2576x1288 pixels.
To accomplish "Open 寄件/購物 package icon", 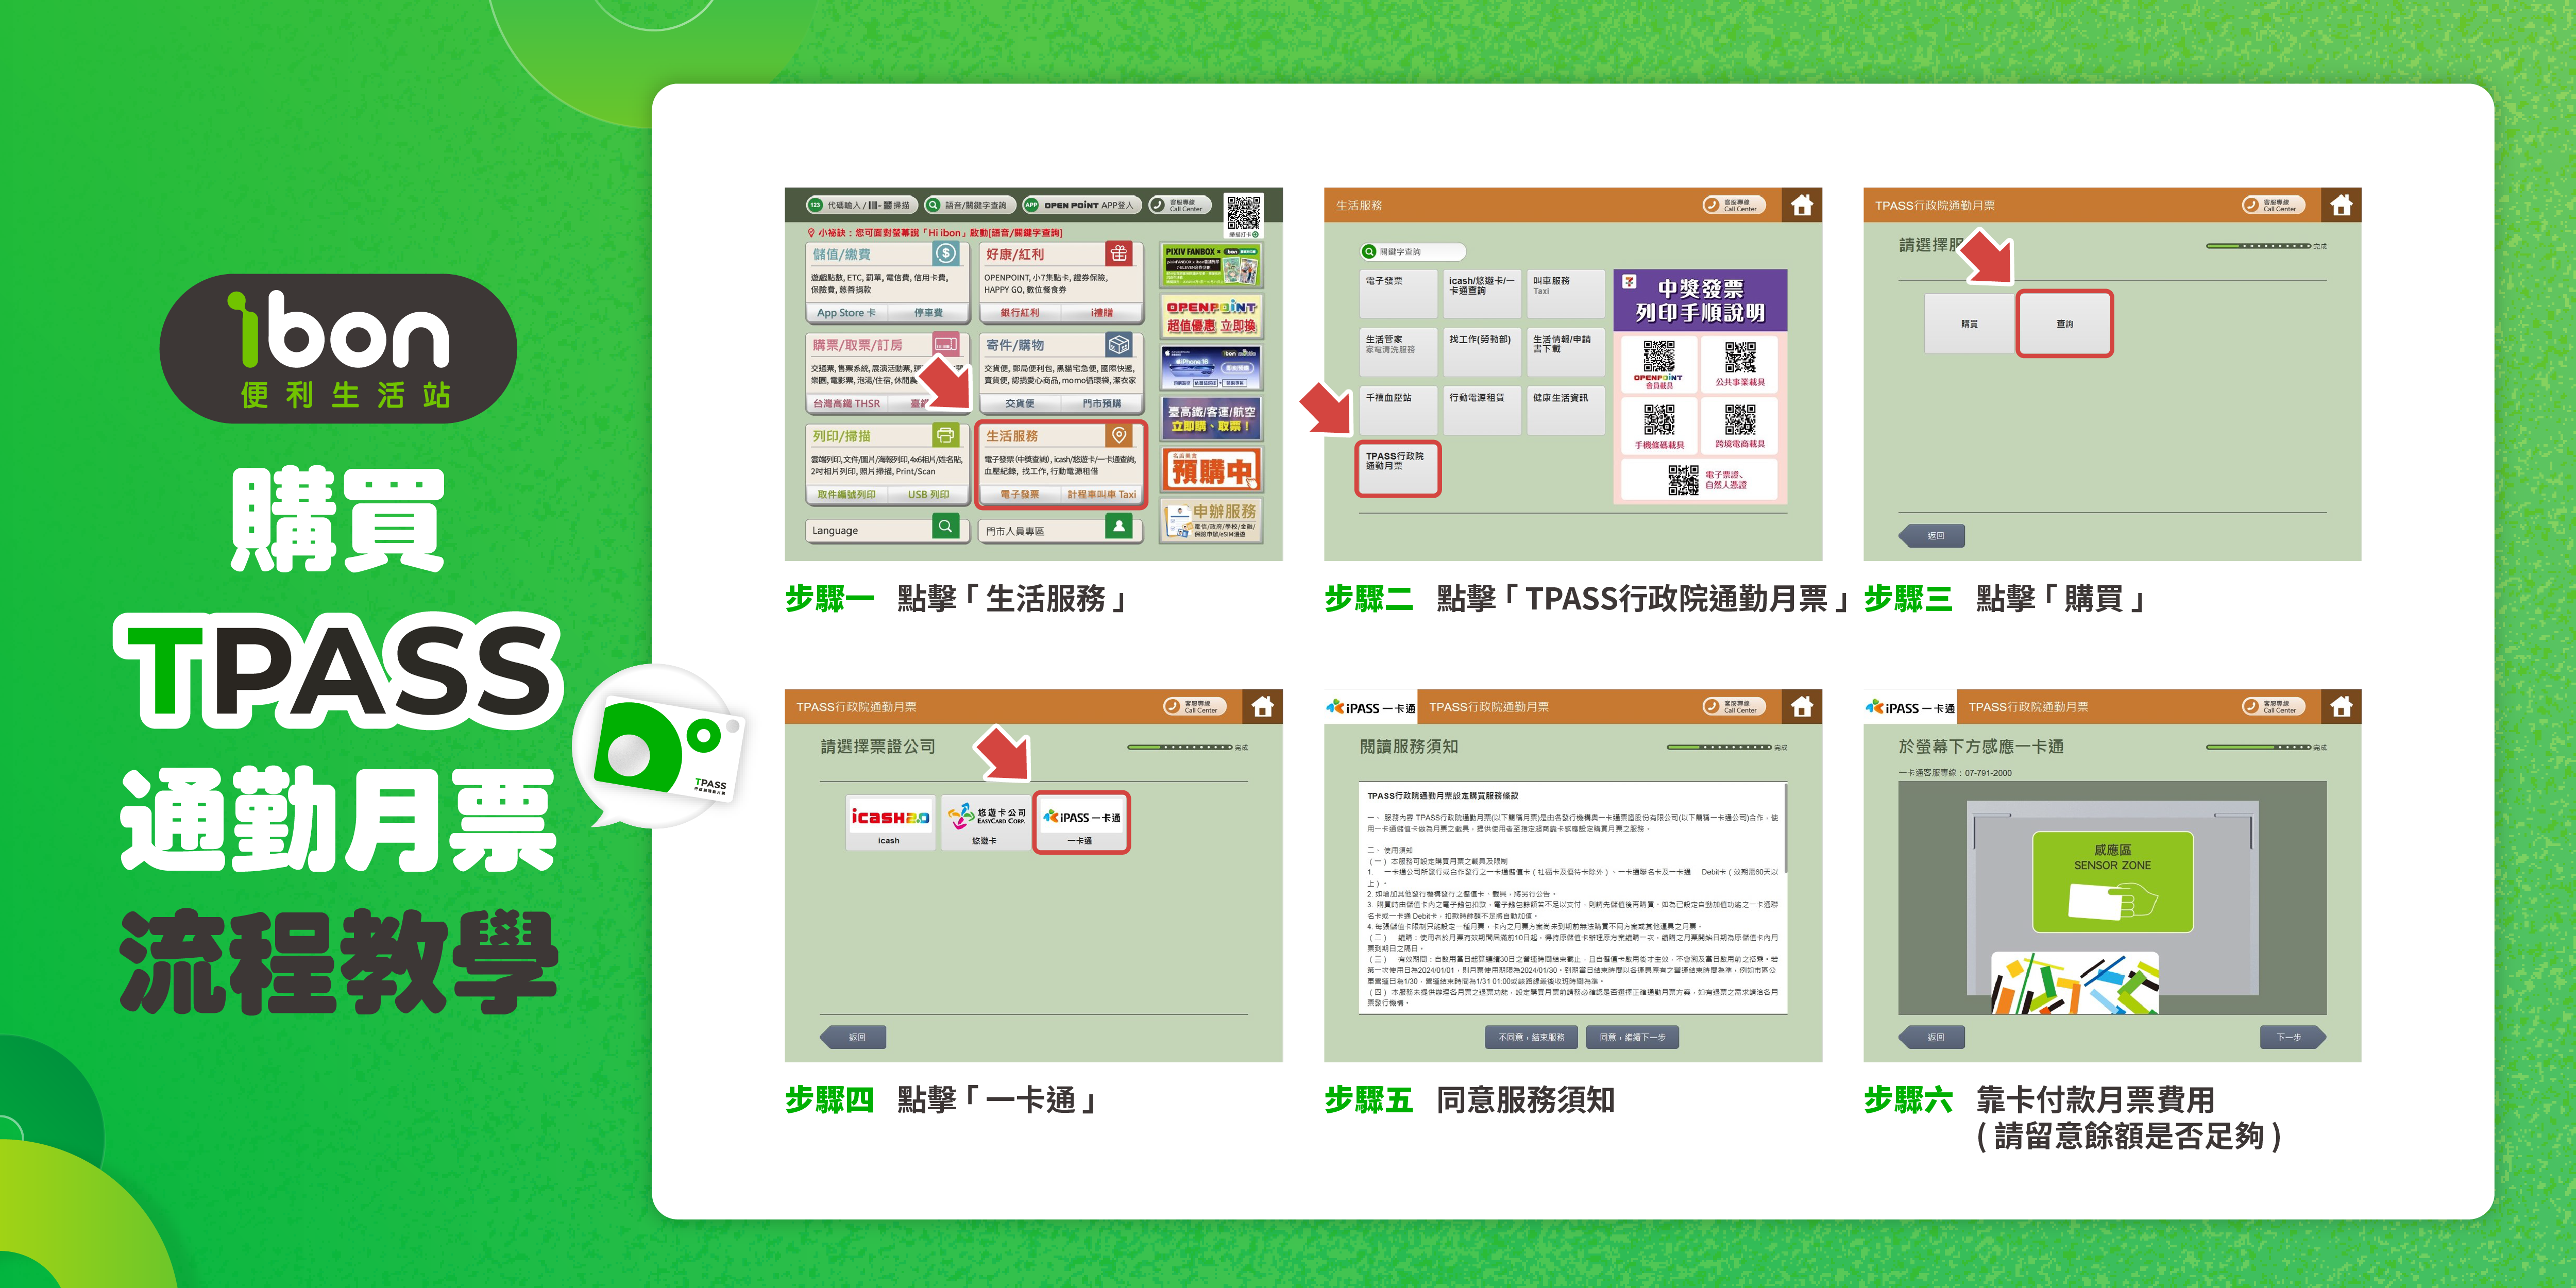I will 1119,345.
